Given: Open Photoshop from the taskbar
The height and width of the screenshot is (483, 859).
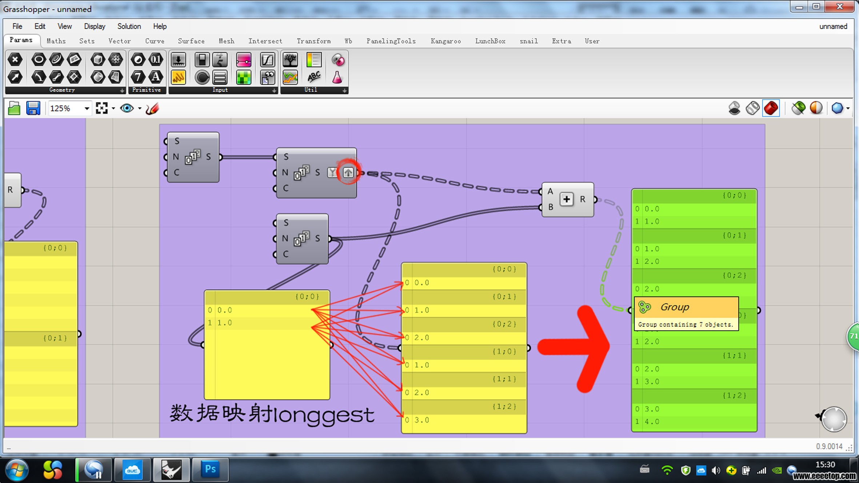Looking at the screenshot, I should [x=211, y=470].
